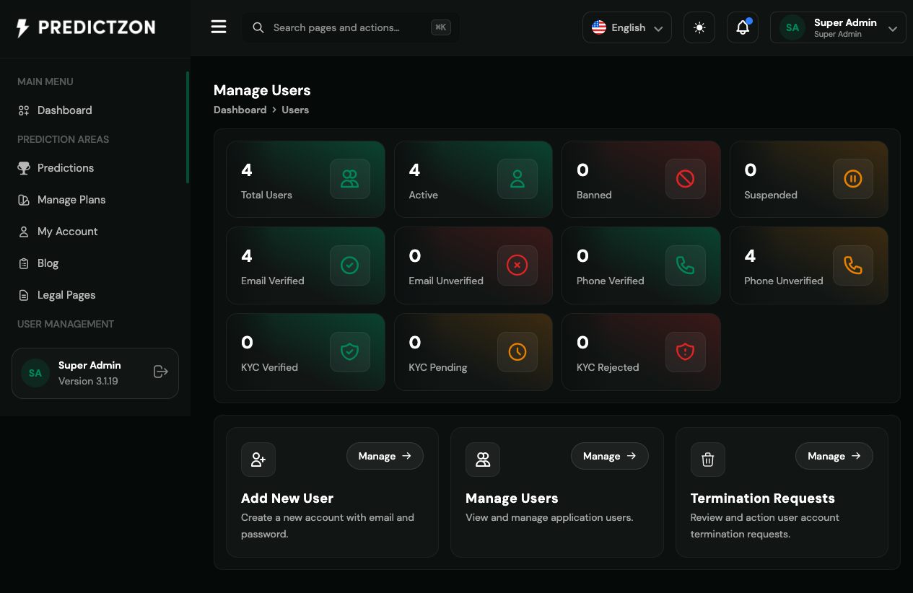Click the Users breadcrumb text
The width and height of the screenshot is (913, 593).
point(295,110)
